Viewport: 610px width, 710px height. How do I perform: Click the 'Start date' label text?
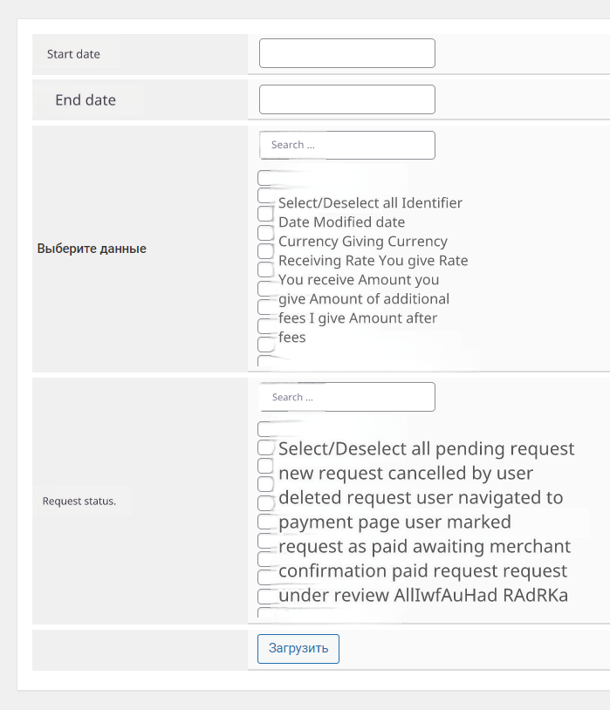73,54
